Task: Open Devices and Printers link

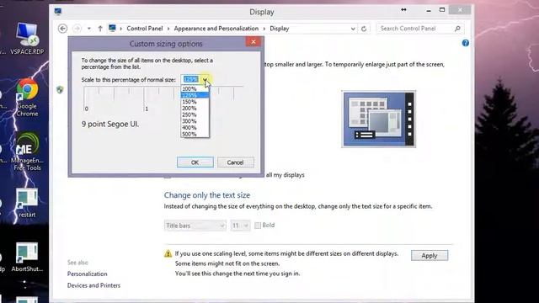Action: (93, 285)
